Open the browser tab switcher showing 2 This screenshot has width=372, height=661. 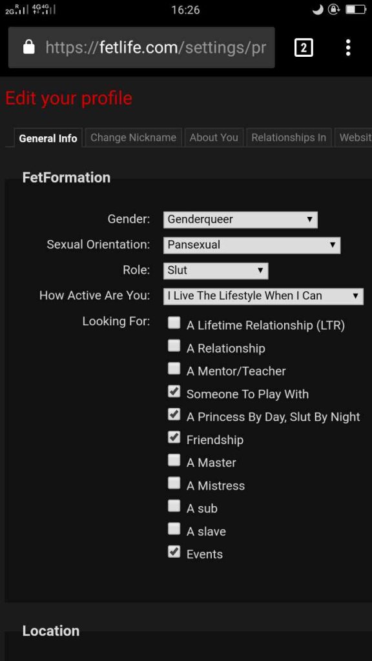point(304,48)
